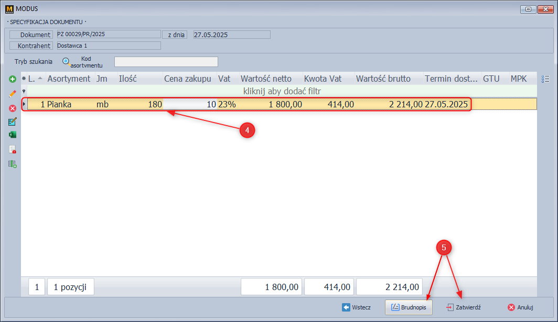Screen dimensions: 558x322
Task: Click the Wstecz button
Action: pos(357,307)
